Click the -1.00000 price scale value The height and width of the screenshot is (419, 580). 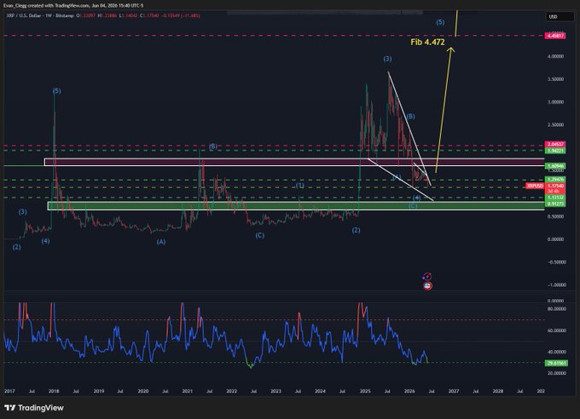point(555,285)
